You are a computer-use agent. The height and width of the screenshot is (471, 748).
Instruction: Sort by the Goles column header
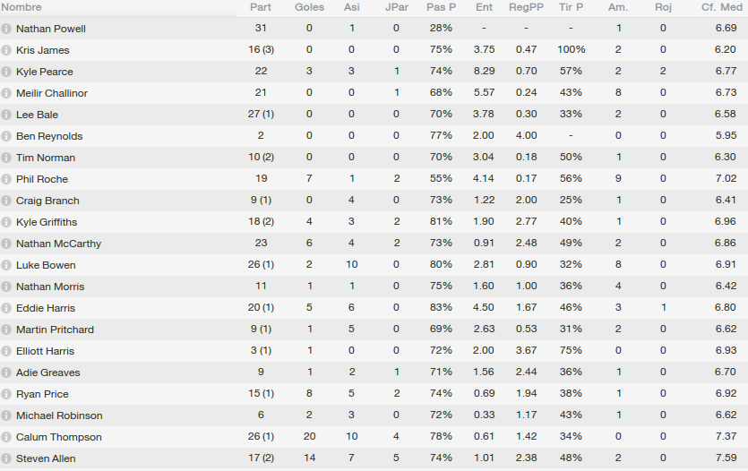[309, 7]
